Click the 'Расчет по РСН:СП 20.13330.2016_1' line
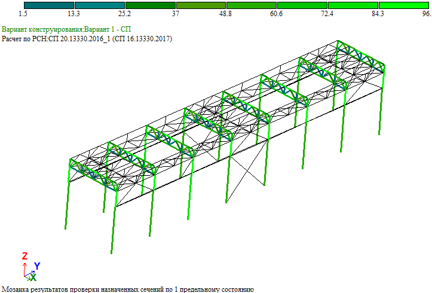Image resolution: width=432 pixels, height=293 pixels. click(x=87, y=39)
